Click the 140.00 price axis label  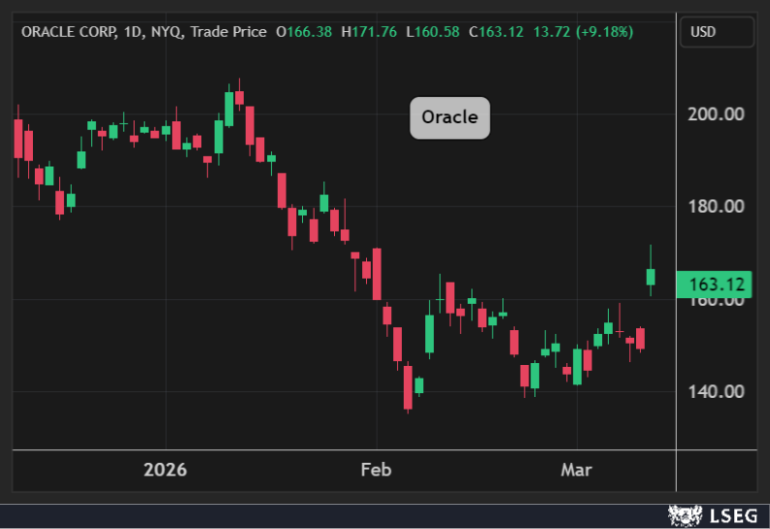tap(716, 391)
